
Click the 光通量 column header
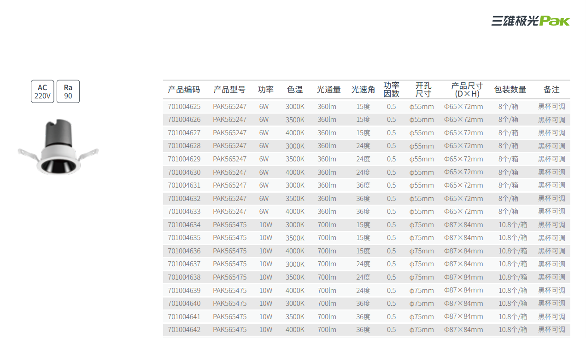[x=328, y=90]
